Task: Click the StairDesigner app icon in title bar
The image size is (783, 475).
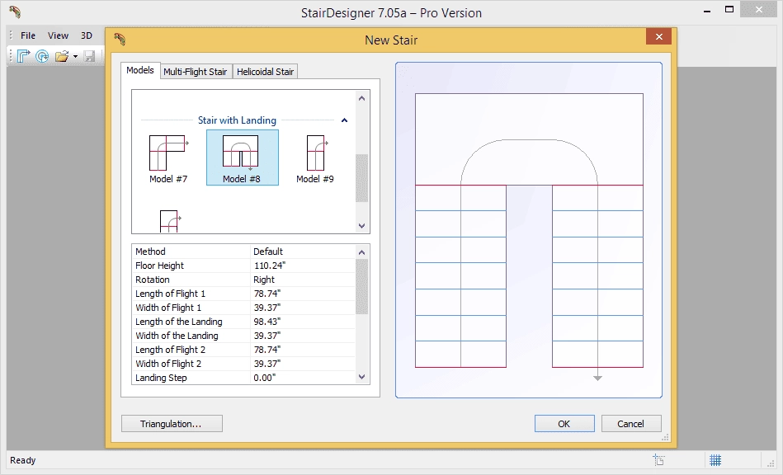Action: point(15,12)
